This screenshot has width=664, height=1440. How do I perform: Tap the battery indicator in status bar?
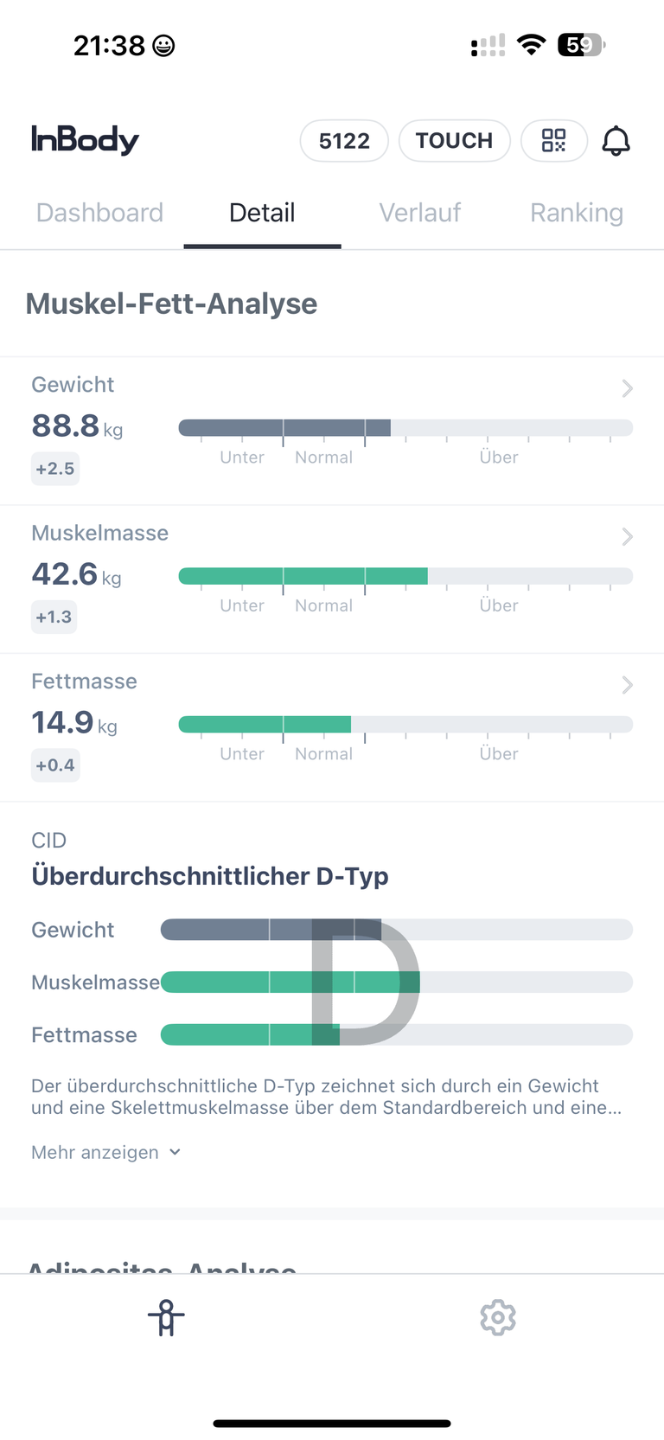click(581, 45)
